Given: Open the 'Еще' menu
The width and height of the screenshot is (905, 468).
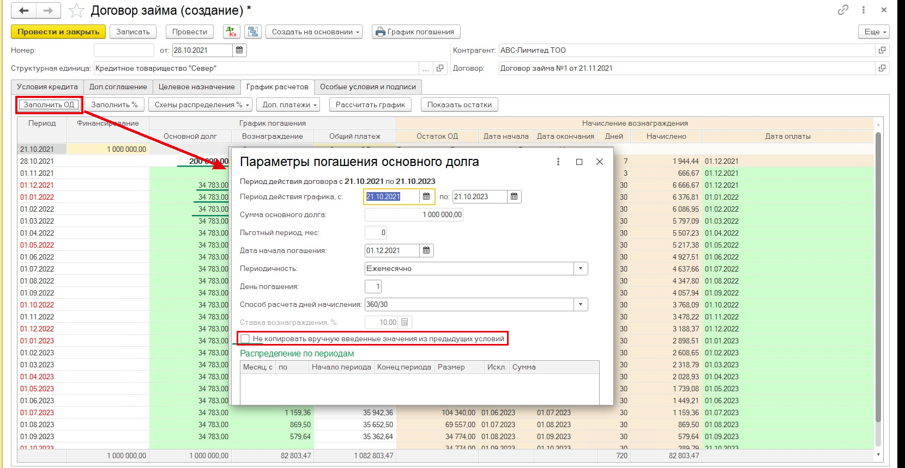Looking at the screenshot, I should coord(873,32).
